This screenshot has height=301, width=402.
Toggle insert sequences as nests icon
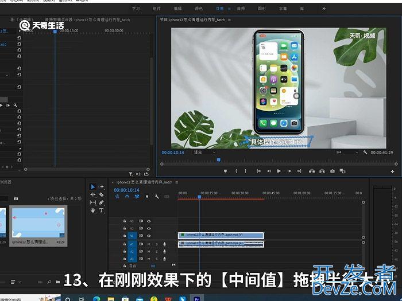click(117, 197)
